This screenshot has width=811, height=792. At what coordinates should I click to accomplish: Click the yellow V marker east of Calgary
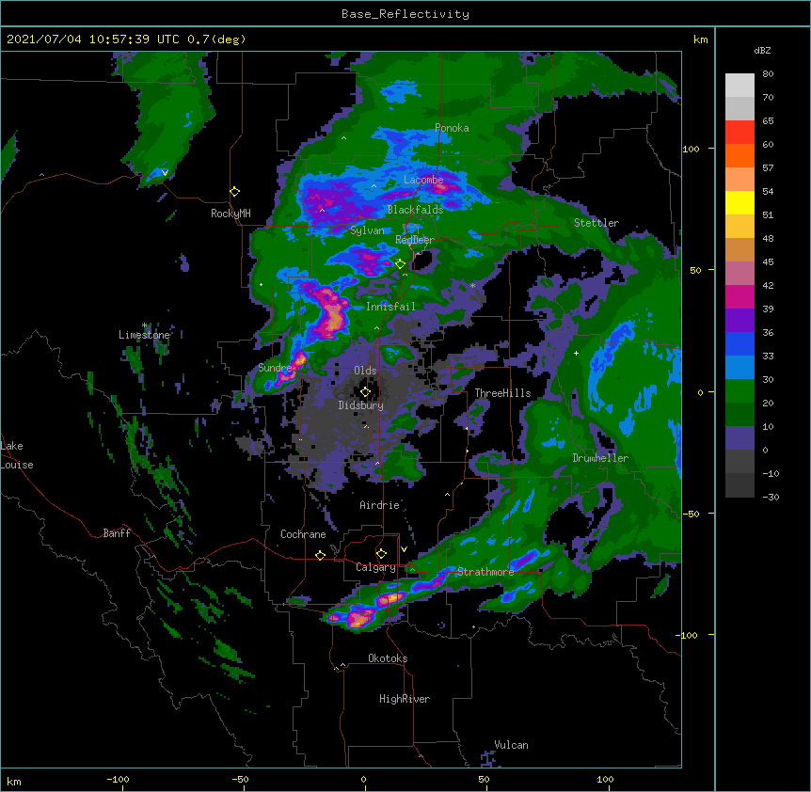pyautogui.click(x=404, y=549)
